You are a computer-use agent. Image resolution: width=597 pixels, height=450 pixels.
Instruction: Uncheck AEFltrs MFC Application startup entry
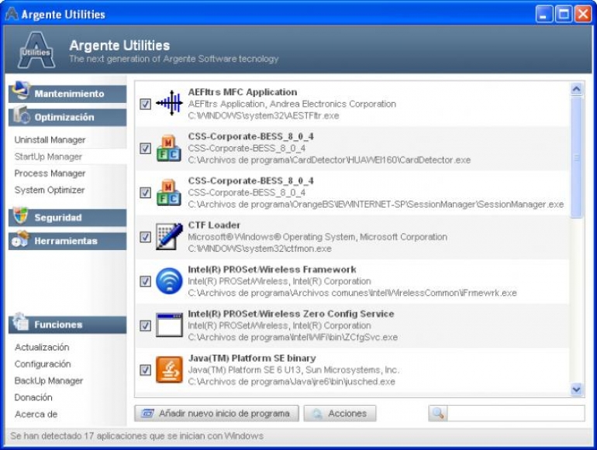coord(145,104)
